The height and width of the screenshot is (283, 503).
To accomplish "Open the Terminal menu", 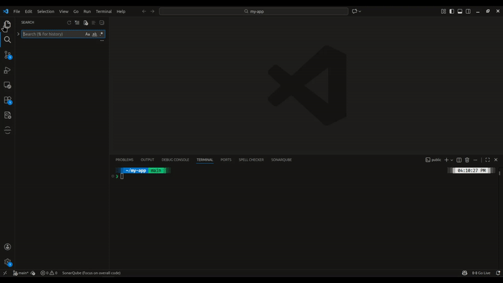I will [x=104, y=11].
